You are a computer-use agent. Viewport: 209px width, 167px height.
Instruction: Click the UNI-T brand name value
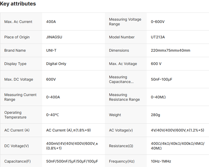coord(51,50)
